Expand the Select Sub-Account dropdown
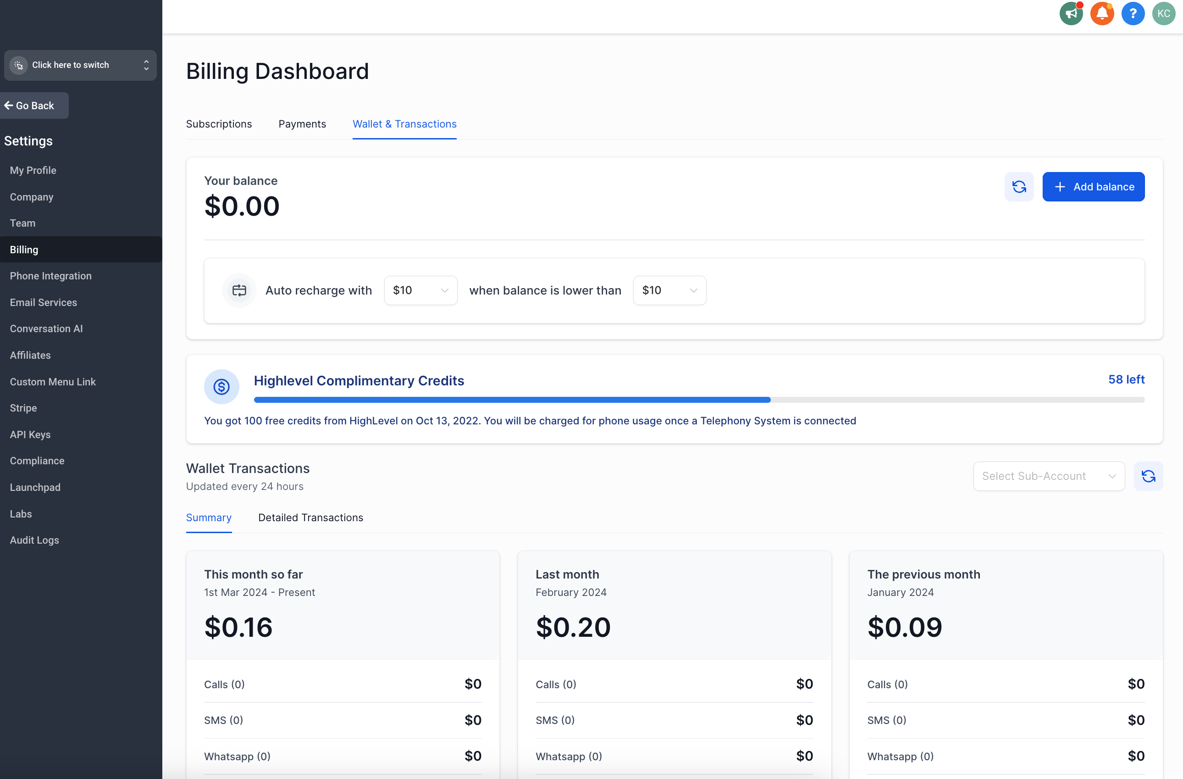The width and height of the screenshot is (1183, 779). pos(1048,476)
